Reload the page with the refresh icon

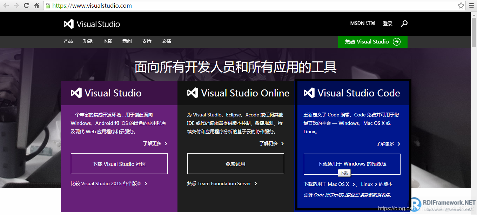[x=26, y=5]
